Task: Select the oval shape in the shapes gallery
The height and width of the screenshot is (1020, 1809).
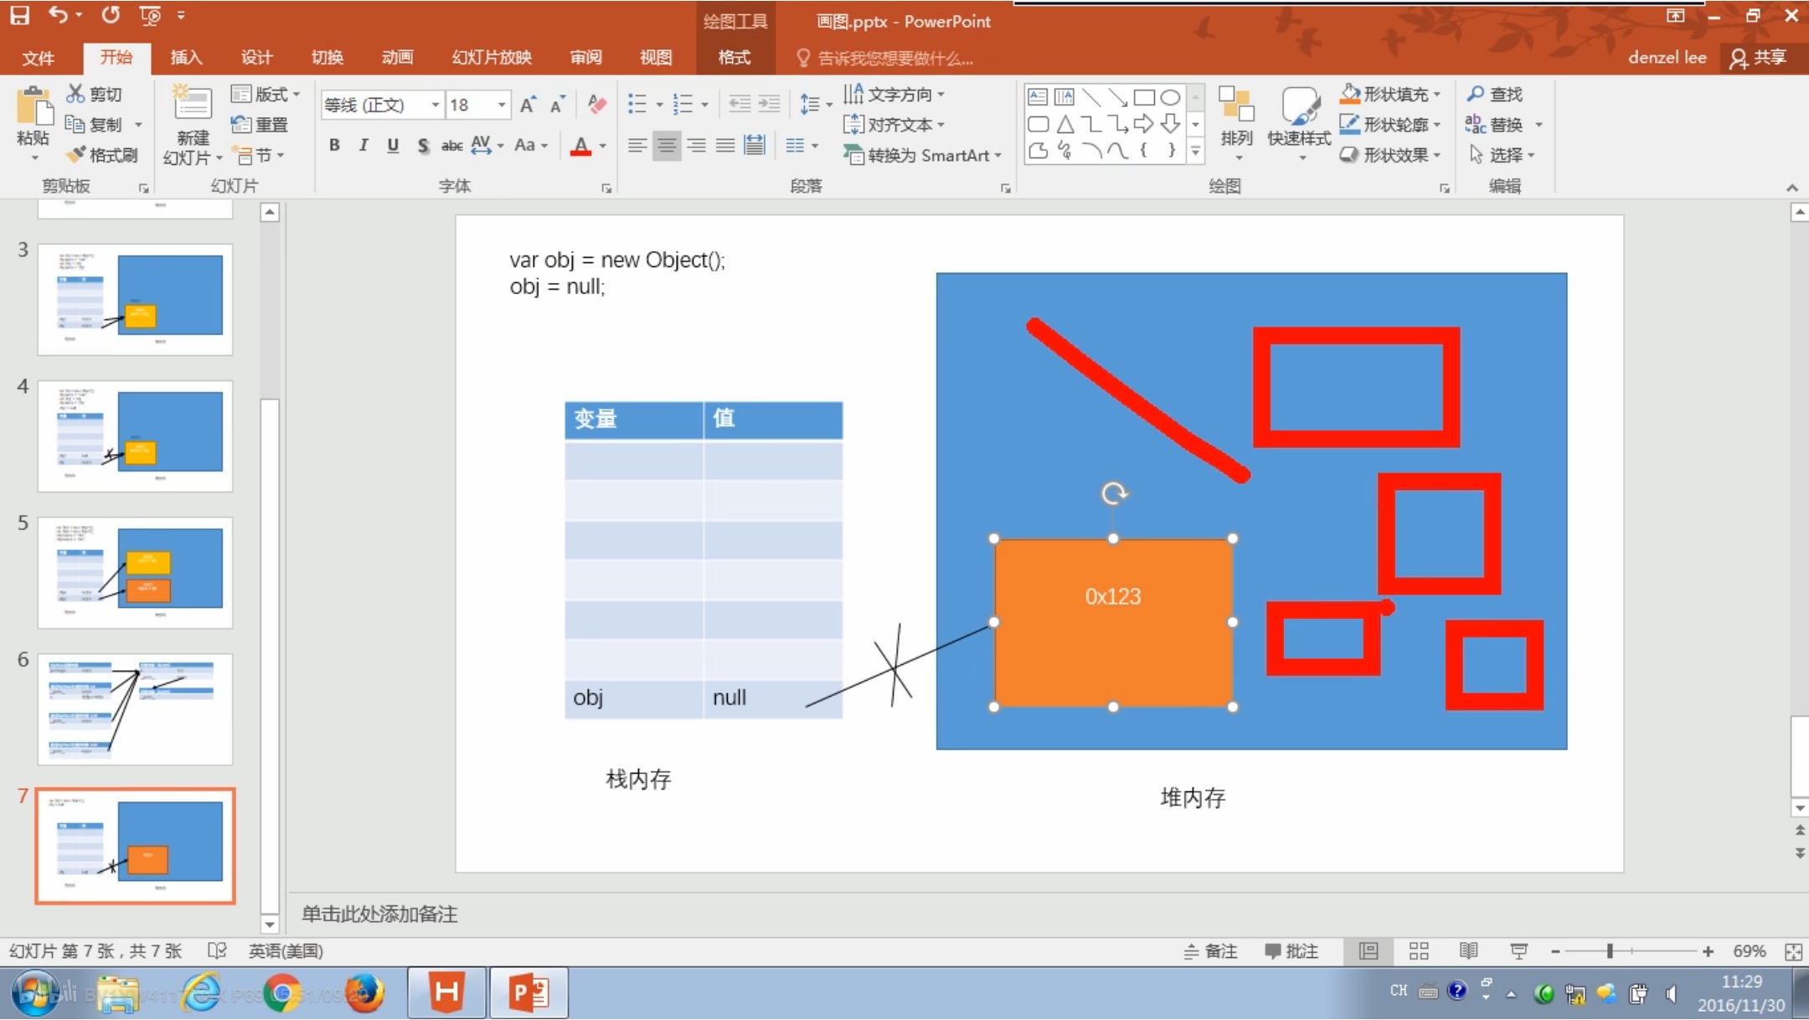Action: 1170,97
